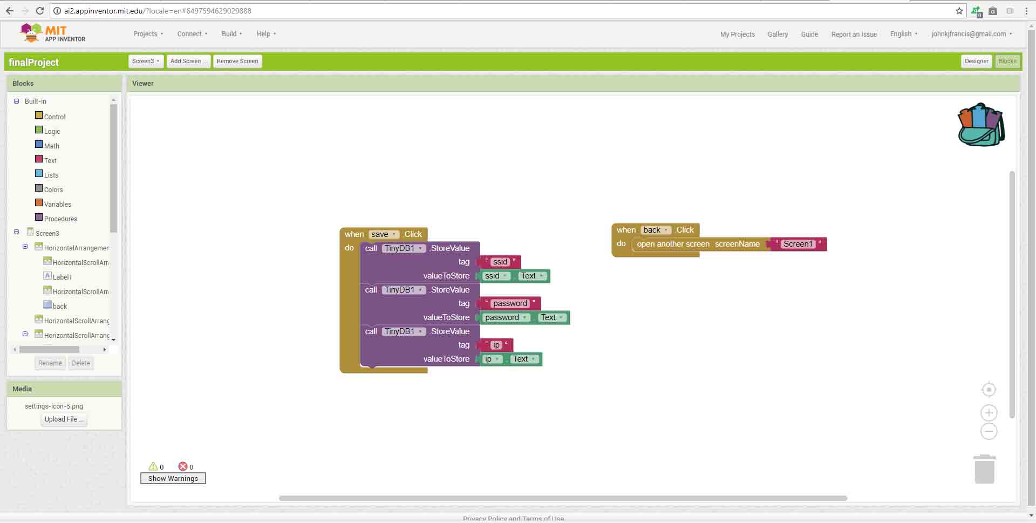This screenshot has height=523, width=1036.
Task: Click the yellow warning triangle indicator
Action: click(x=153, y=466)
